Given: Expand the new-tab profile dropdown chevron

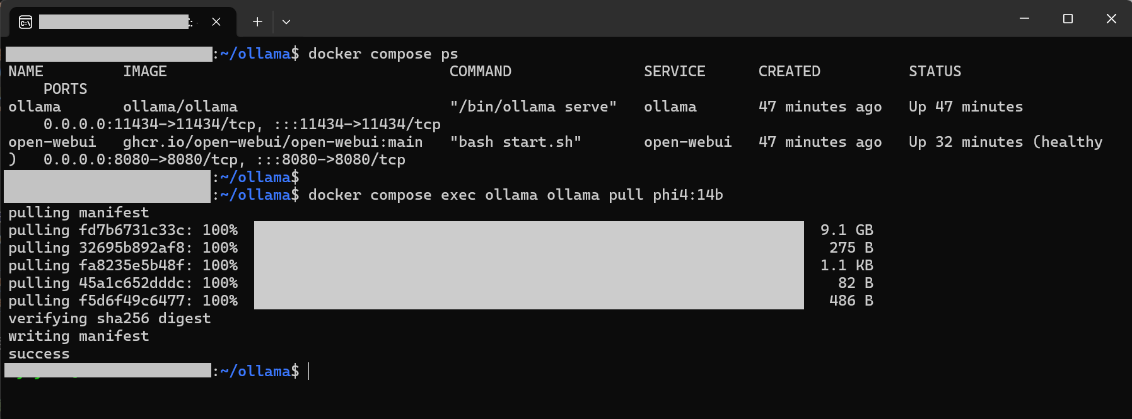Looking at the screenshot, I should pos(286,22).
